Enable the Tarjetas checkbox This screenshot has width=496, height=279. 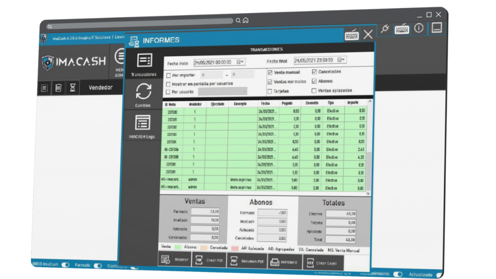coord(270,91)
